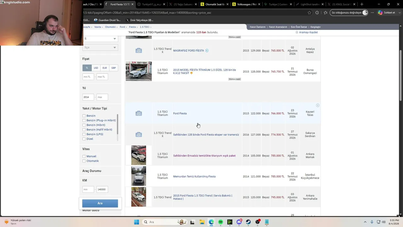Click the minimum price (min TL) field
This screenshot has height=227, width=403.
coord(88,77)
